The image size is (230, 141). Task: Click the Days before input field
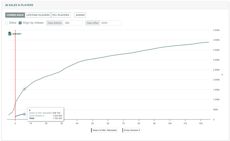click(x=73, y=23)
